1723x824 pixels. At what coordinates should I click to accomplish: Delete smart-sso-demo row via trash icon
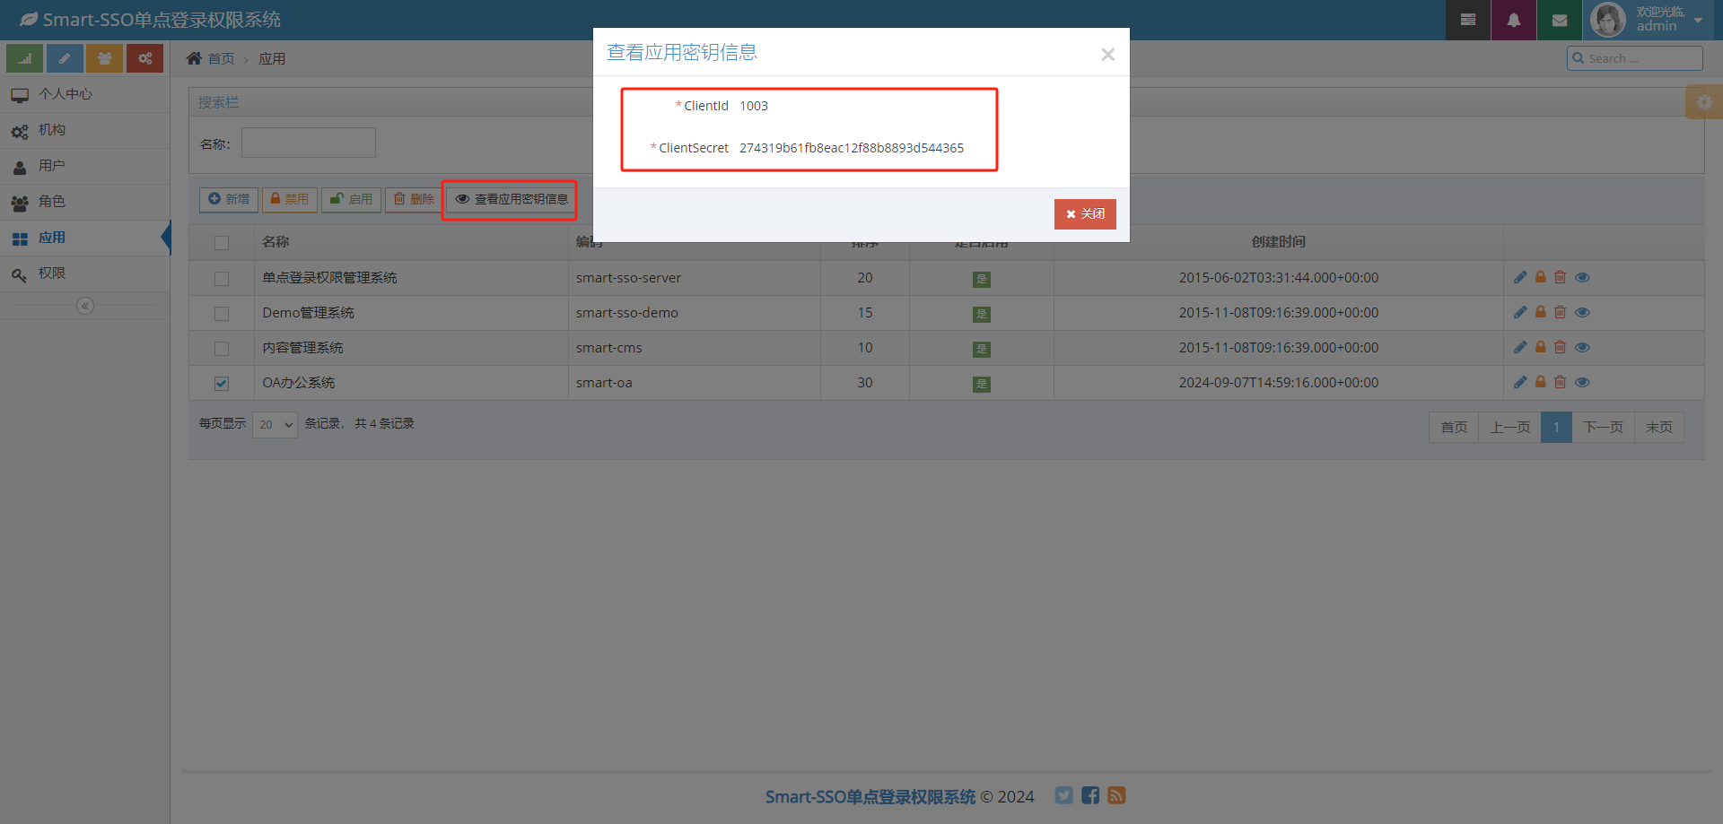(x=1560, y=312)
